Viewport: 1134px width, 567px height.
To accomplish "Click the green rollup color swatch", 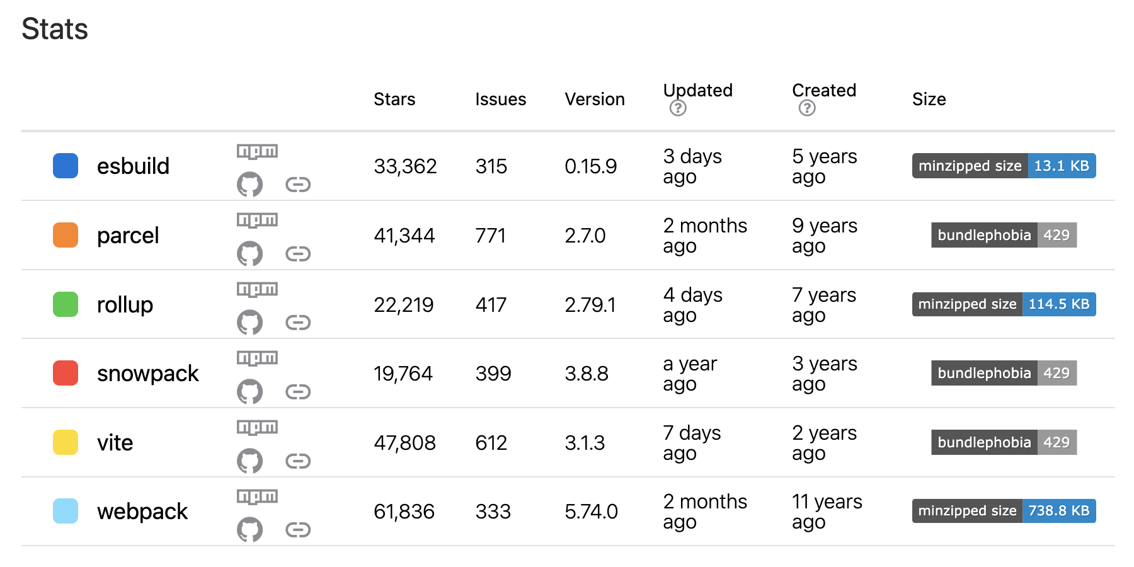I will [66, 304].
